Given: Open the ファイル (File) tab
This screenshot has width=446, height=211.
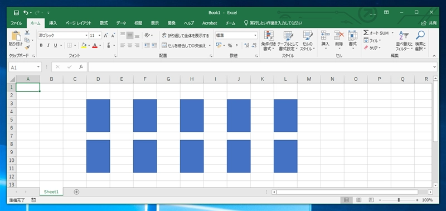Looking at the screenshot, I should [17, 23].
